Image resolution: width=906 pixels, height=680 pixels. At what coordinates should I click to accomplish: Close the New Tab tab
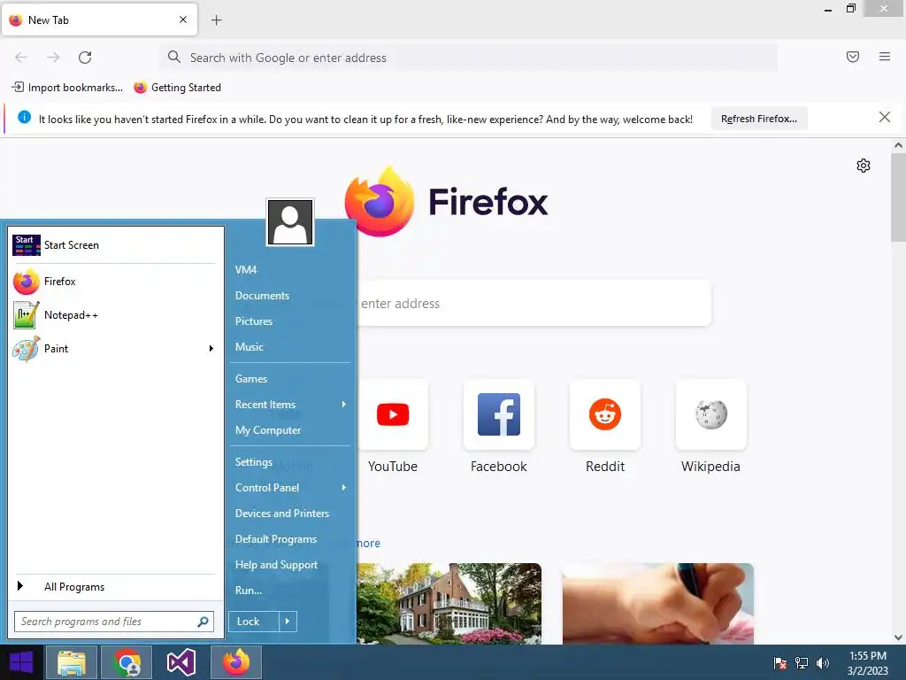pos(183,19)
